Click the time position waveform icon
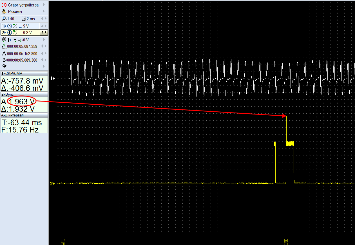The width and height of the screenshot is (355, 245). pyautogui.click(x=4, y=46)
